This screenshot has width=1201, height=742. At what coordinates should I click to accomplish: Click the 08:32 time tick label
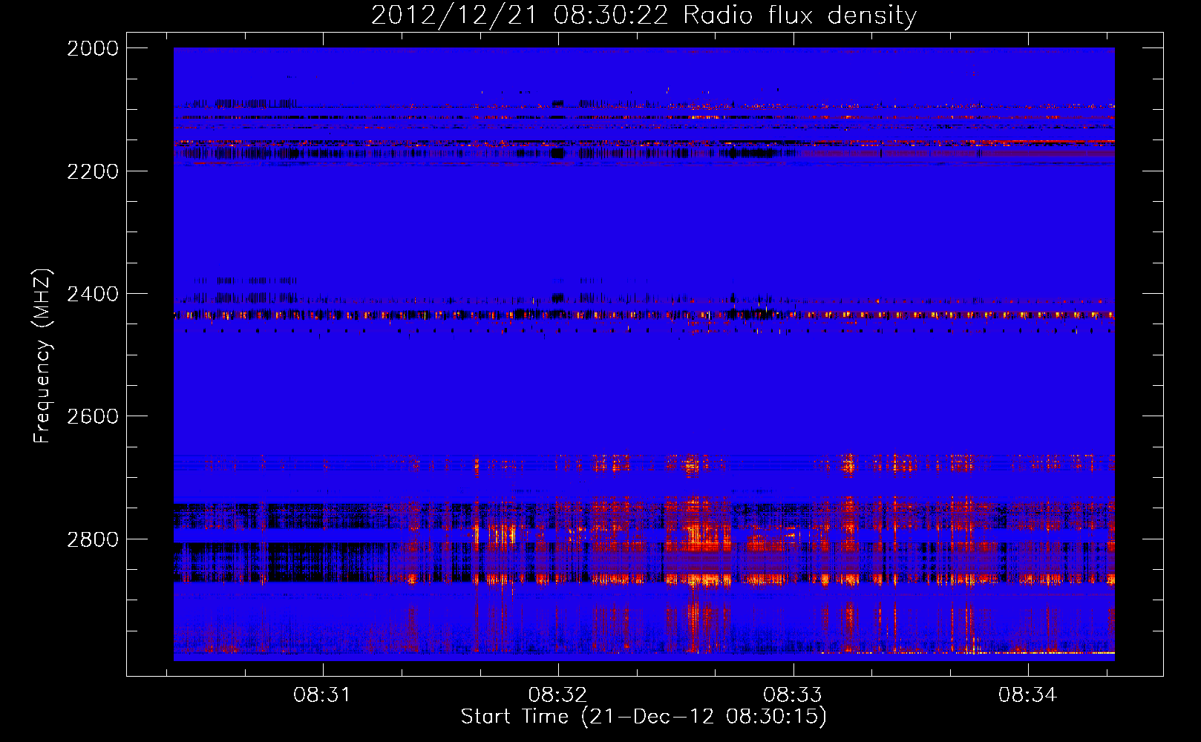[x=557, y=695]
